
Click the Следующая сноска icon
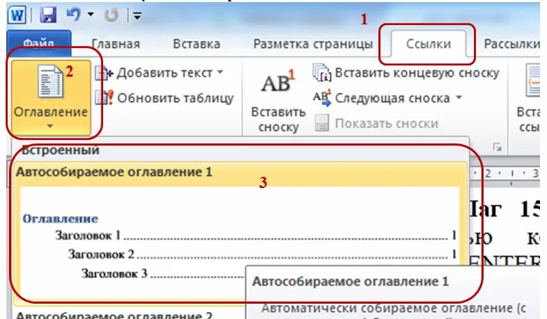coord(322,98)
